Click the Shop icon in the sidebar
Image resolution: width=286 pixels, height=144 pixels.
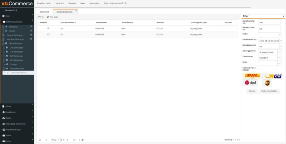[x=4, y=16]
